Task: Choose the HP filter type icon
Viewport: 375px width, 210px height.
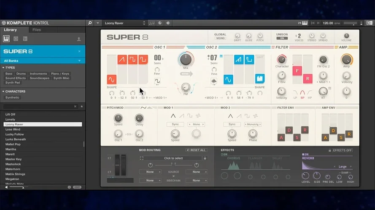Action: pyautogui.click(x=311, y=92)
